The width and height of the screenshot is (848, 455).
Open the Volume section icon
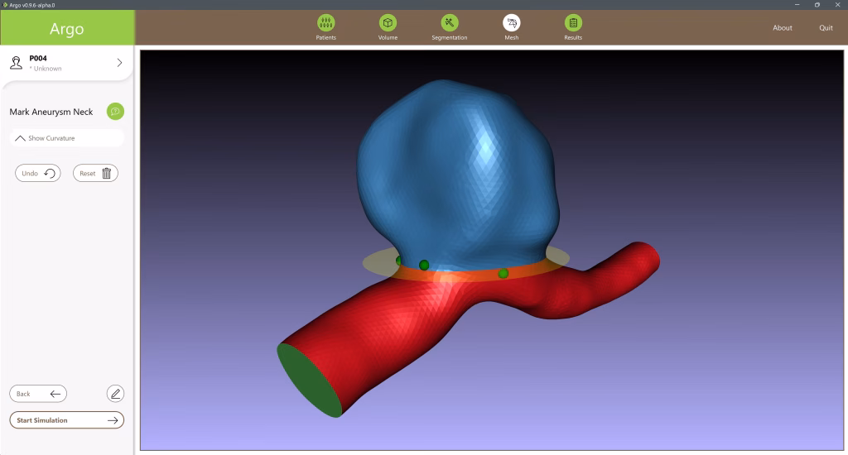[x=388, y=22]
